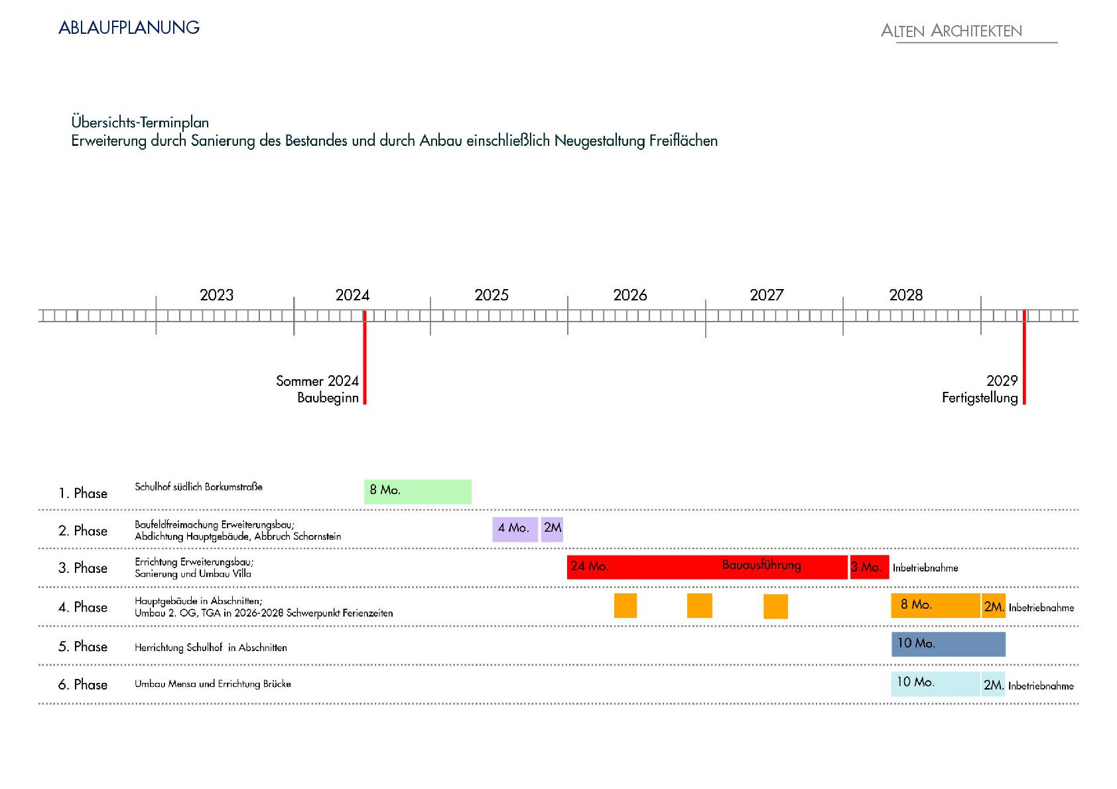Select the first small orange square in Phase 4
The image size is (1117, 789).
point(625,605)
